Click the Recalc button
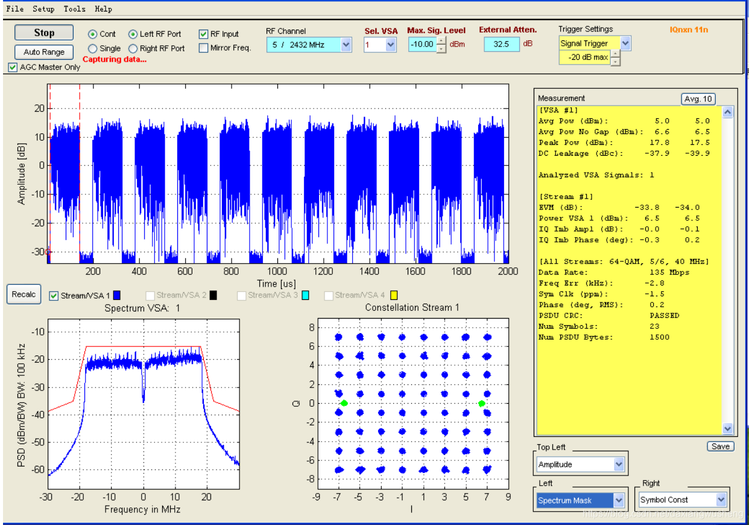 coord(24,294)
